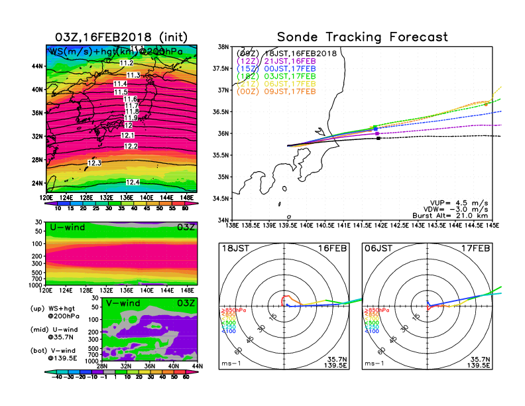Screen dimensions: 525x406
Task: Click 'ms-1' unit label in the 18JST hodograph
Action: click(x=231, y=364)
